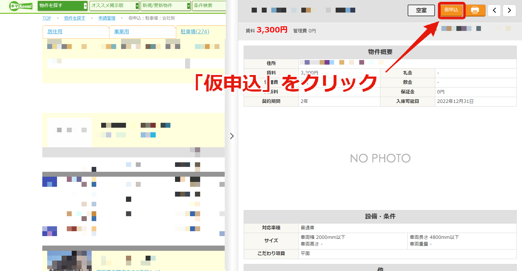Screen dimensions: 522x271
Task: Click the こだわり項目 label cell
Action: coord(271,254)
